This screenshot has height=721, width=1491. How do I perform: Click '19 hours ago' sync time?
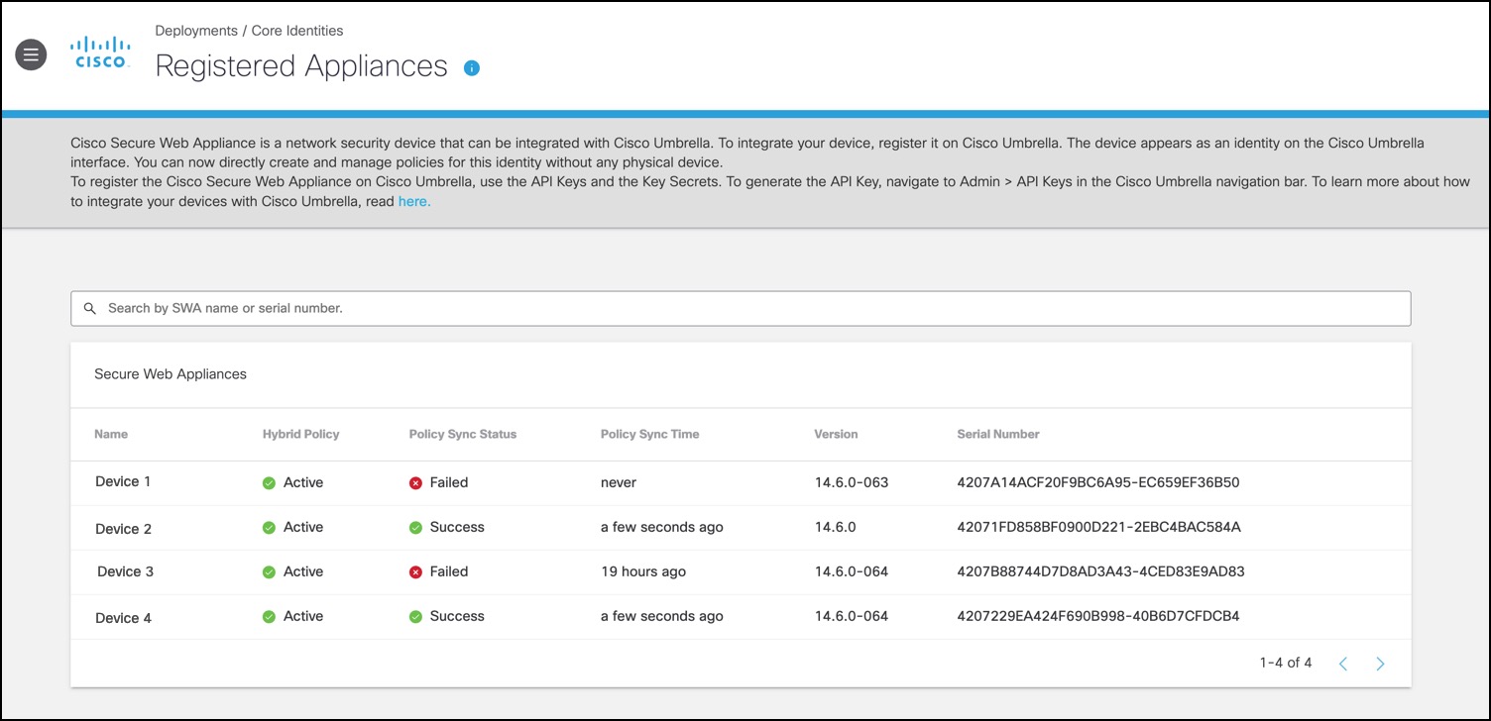[643, 571]
